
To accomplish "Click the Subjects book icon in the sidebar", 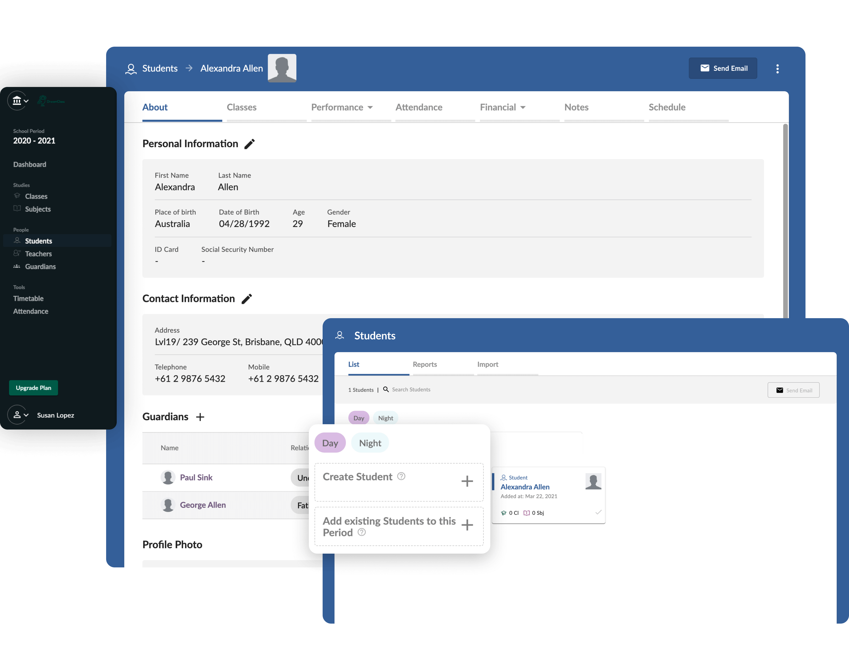I will tap(17, 209).
